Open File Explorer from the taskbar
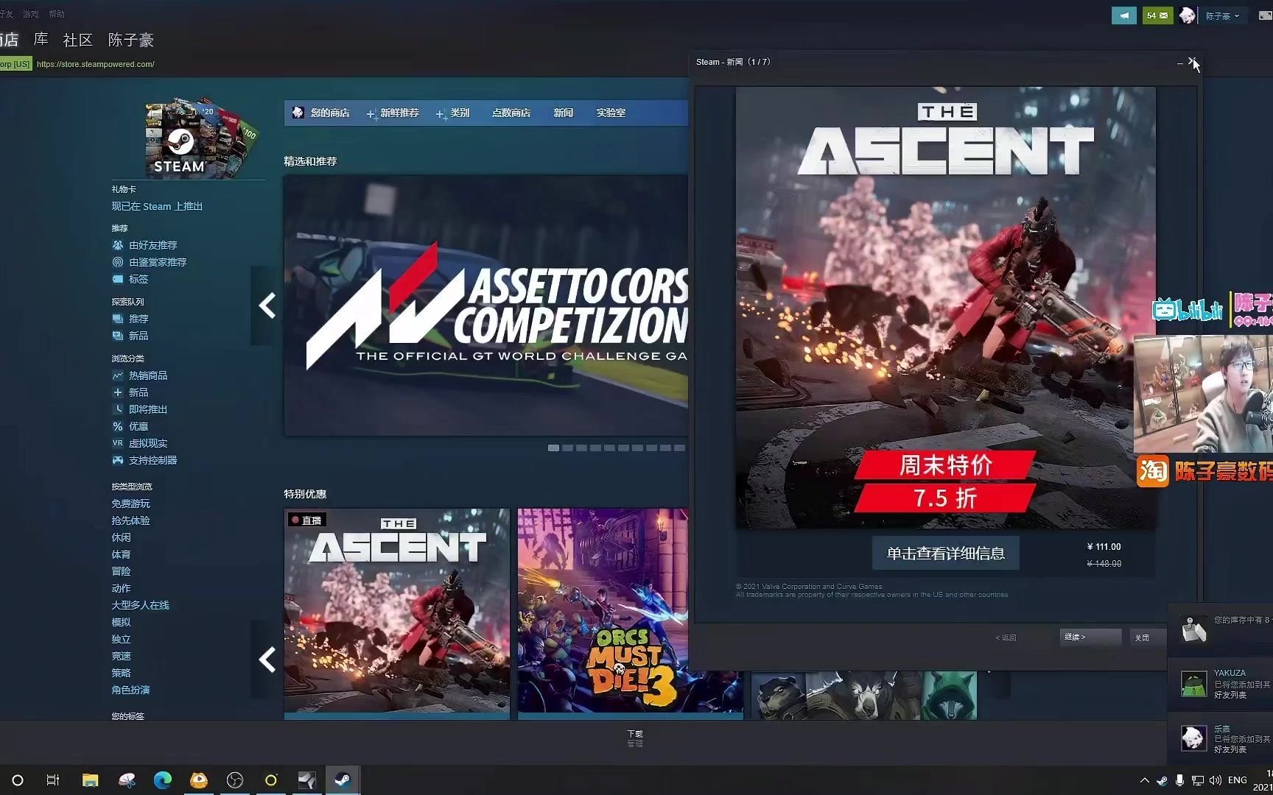 tap(90, 780)
